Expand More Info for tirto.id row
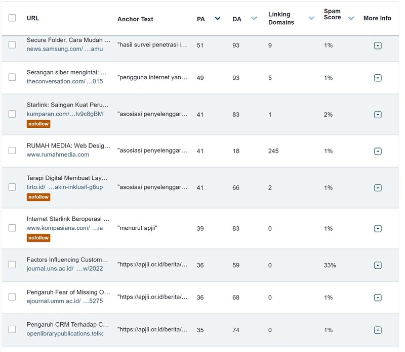 tap(378, 188)
